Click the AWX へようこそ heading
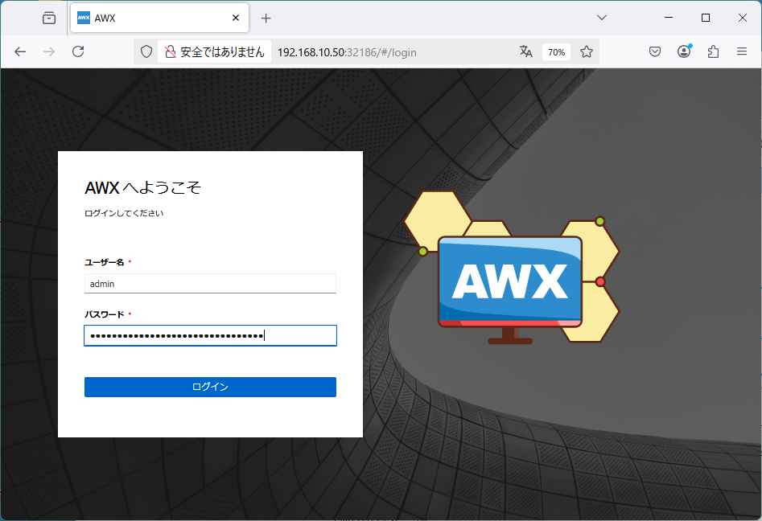762x521 pixels. 143,187
